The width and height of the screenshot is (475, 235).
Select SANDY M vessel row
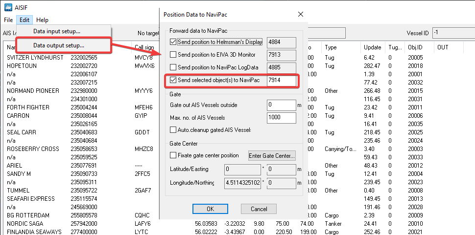(x=19, y=174)
